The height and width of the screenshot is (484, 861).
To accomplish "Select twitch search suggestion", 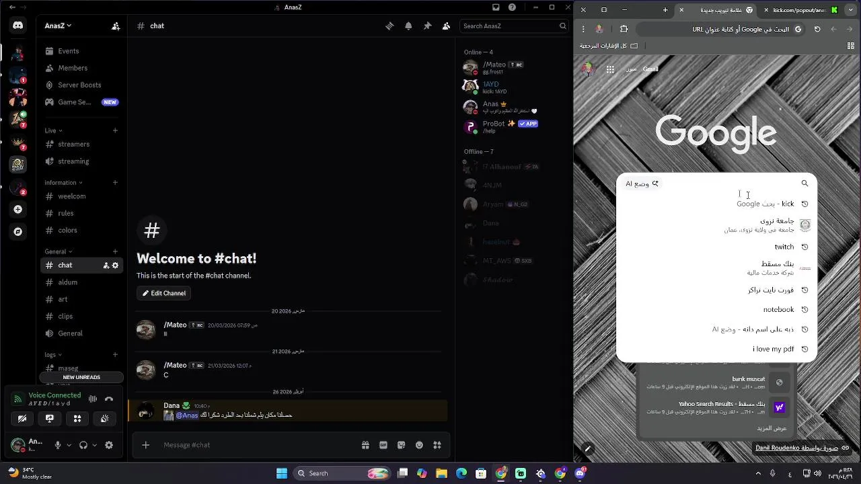I will (716, 247).
